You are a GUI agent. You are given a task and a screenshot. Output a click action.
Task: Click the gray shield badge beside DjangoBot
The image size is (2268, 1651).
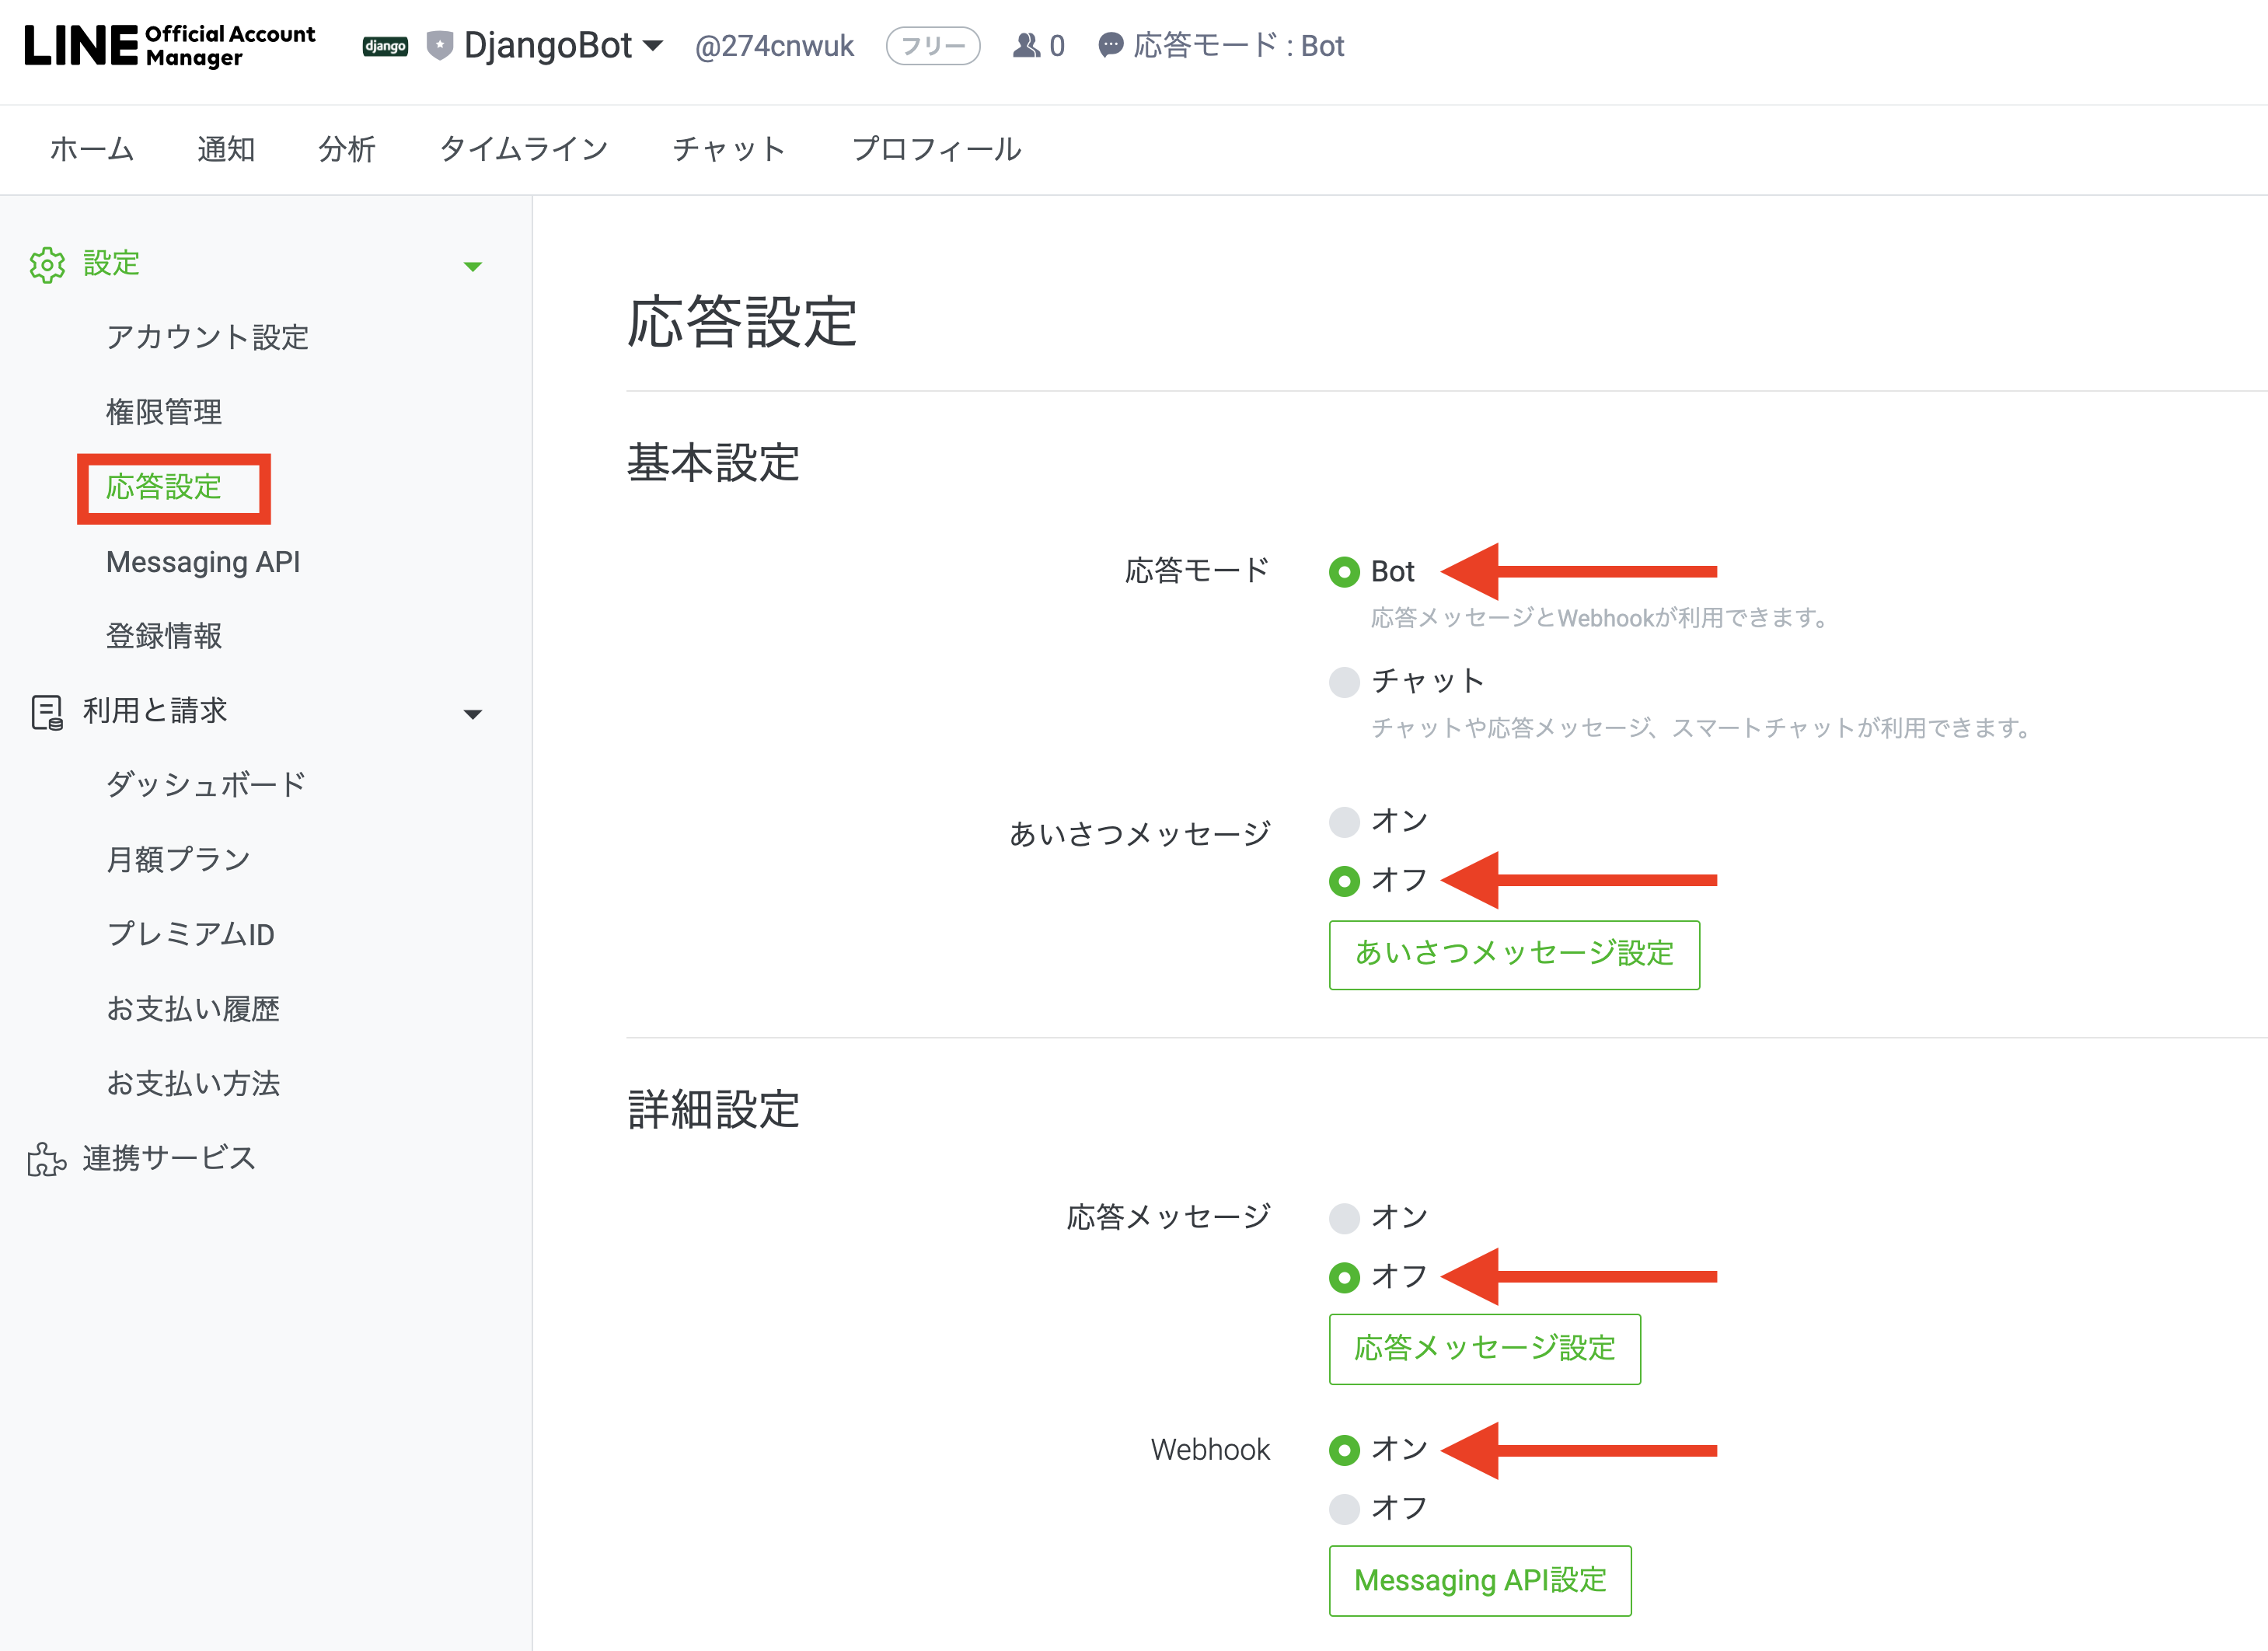440,45
